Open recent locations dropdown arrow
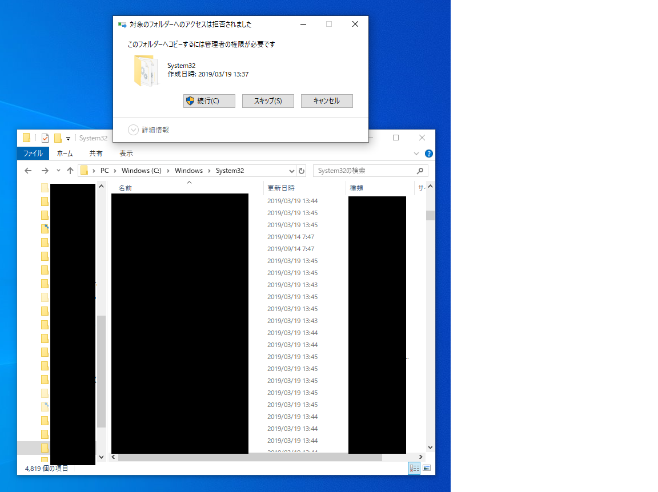The width and height of the screenshot is (658, 492). [58, 171]
